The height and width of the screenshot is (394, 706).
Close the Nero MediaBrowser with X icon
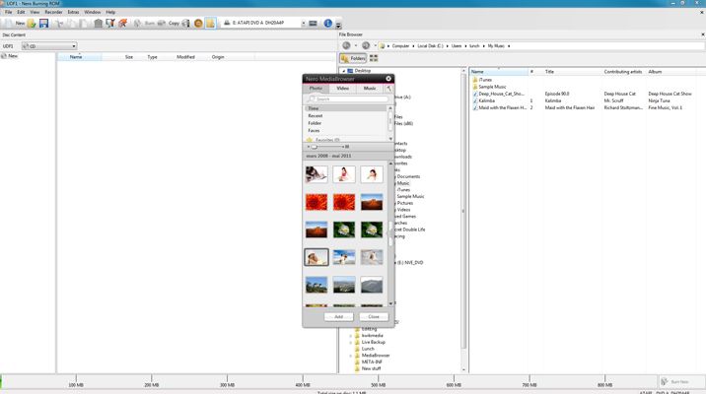point(388,78)
